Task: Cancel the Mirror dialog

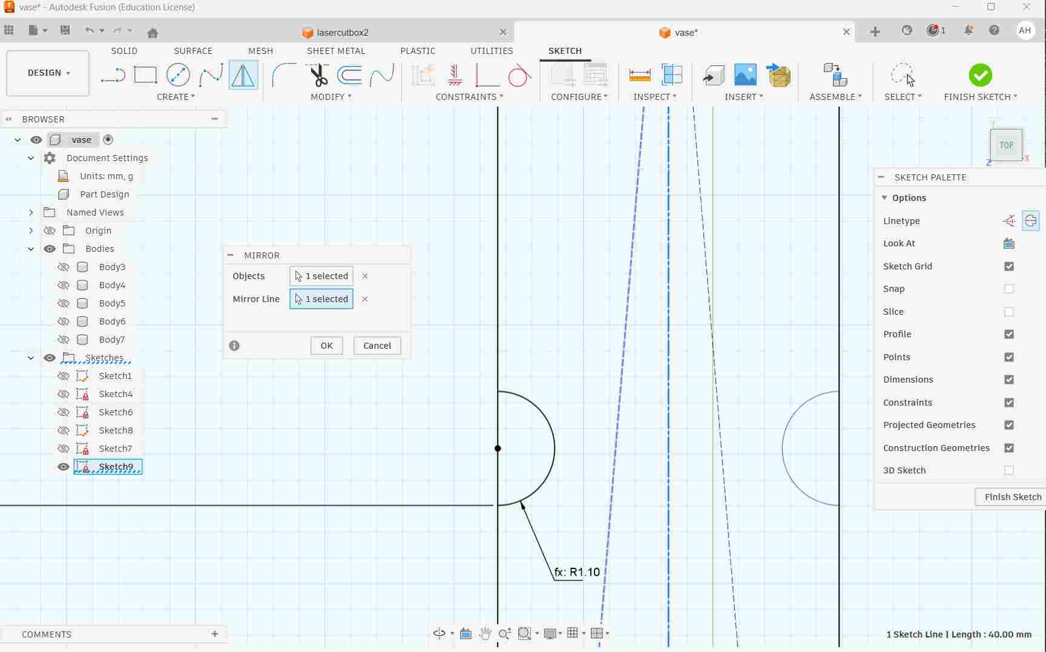Action: click(x=377, y=346)
